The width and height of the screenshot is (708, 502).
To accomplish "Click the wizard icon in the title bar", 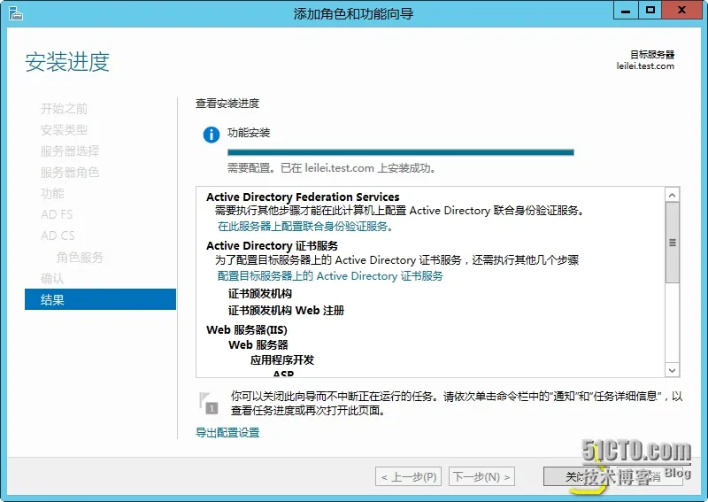I will (15, 13).
